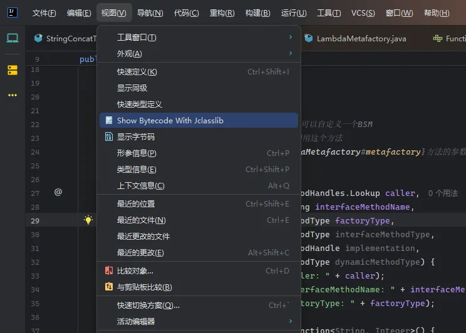Choose 显示同级 menu entry
This screenshot has height=333, width=466.
[199, 88]
